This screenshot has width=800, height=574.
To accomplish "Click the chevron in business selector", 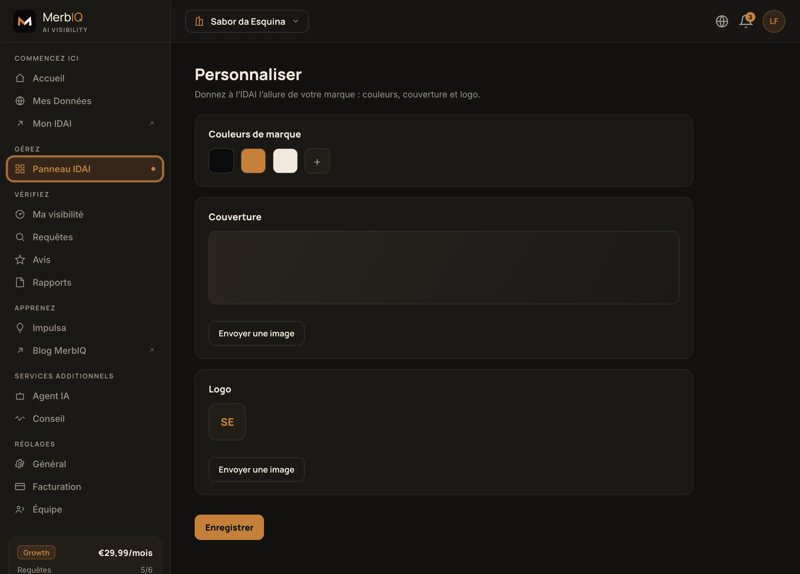I will click(296, 21).
